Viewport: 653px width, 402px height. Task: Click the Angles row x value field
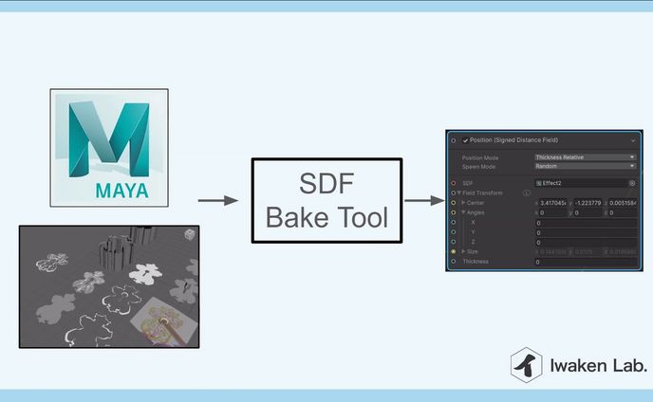[552, 212]
